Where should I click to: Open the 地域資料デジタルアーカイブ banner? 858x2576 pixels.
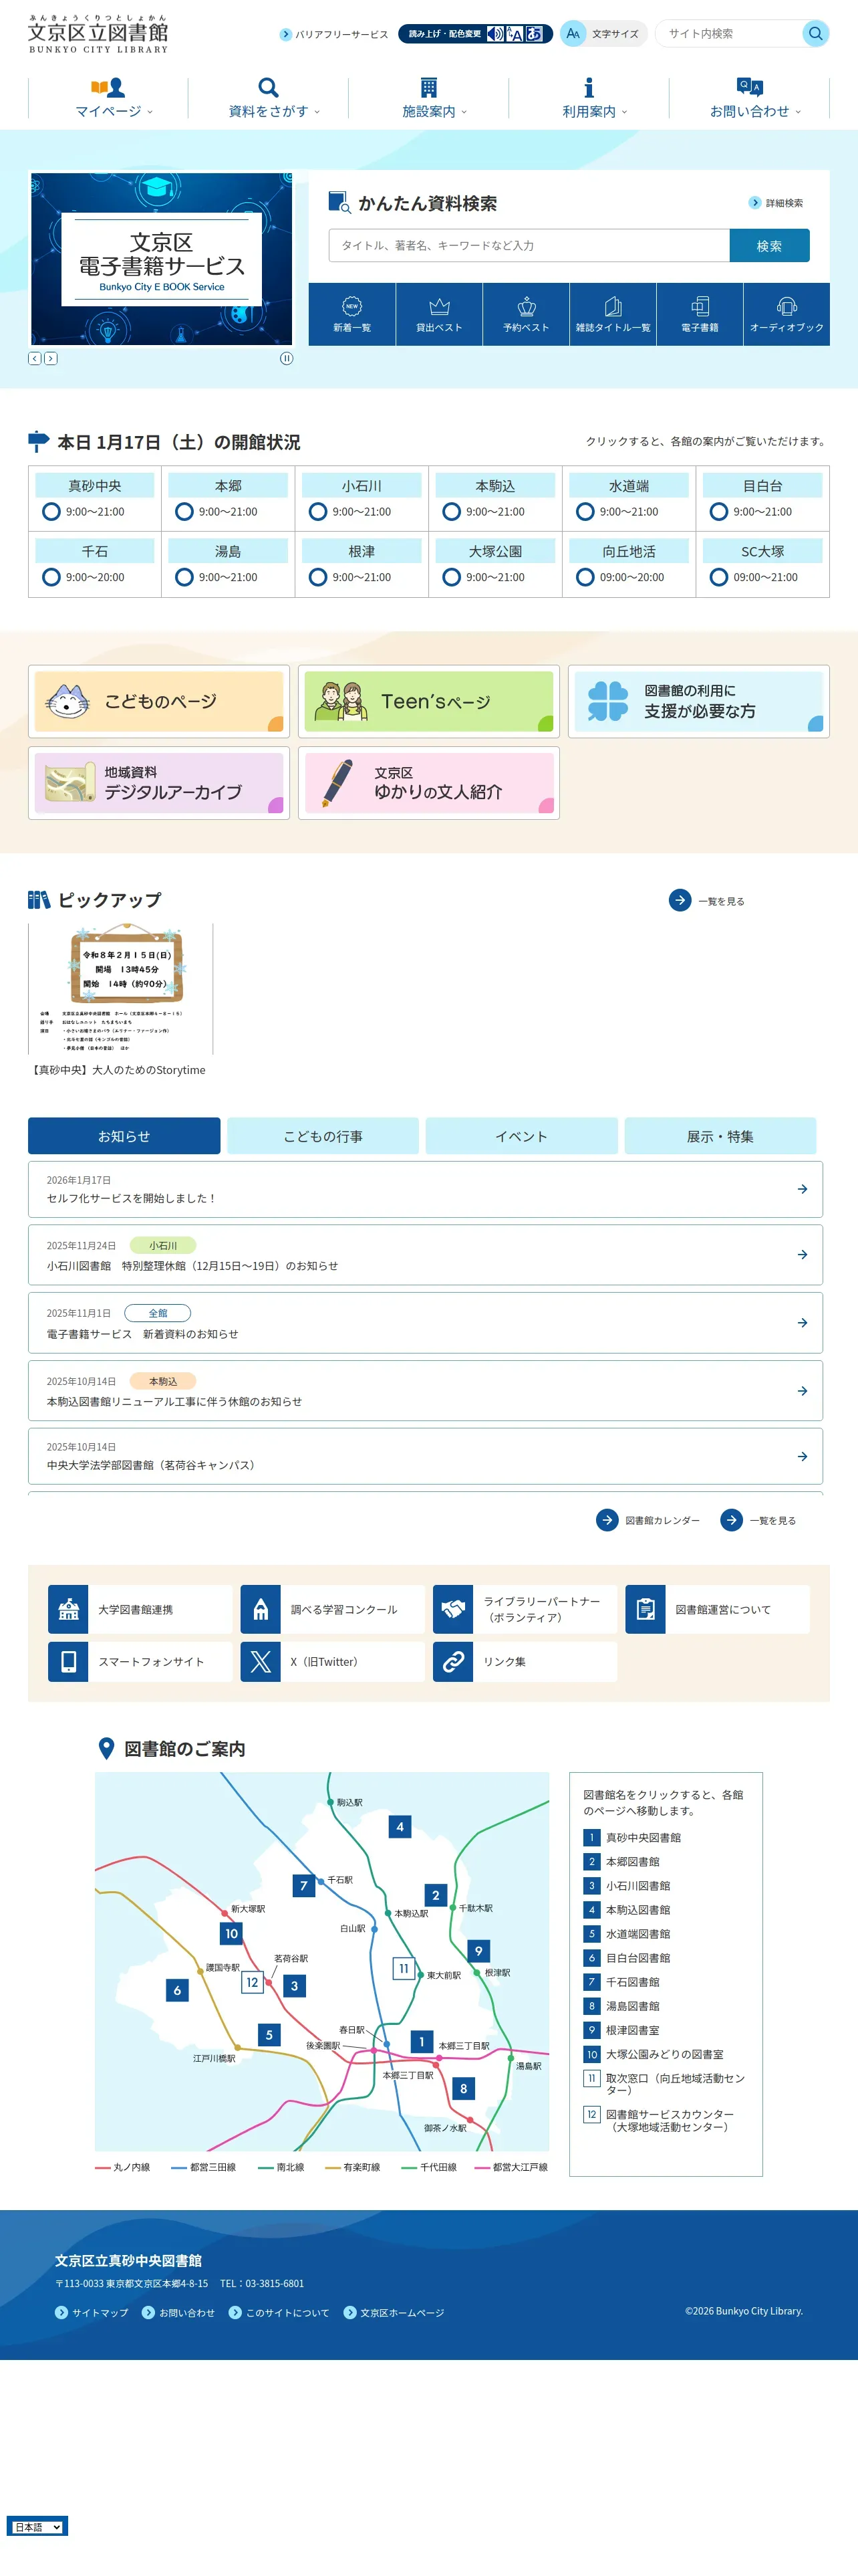coord(159,782)
